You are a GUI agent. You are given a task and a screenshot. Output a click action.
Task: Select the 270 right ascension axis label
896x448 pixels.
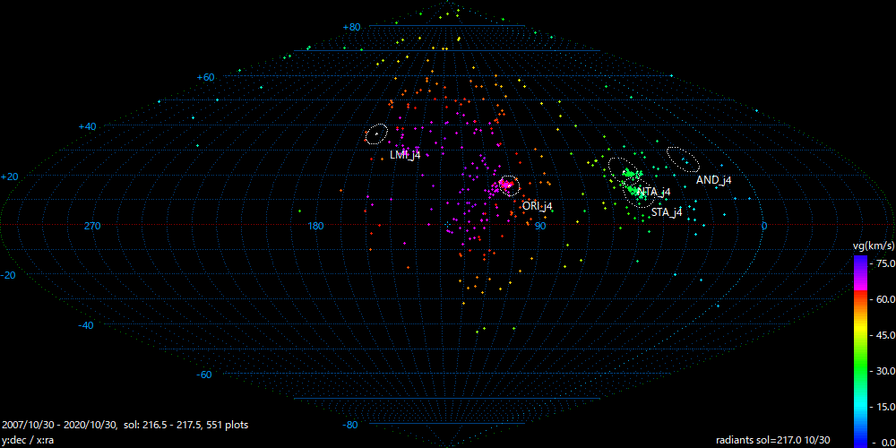[92, 226]
